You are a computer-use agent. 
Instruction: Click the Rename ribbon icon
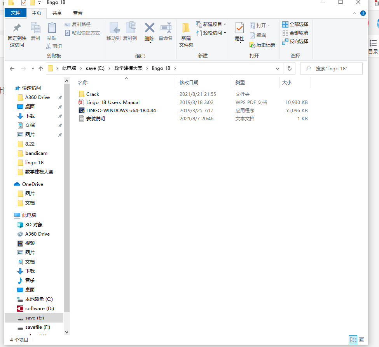pos(166,31)
